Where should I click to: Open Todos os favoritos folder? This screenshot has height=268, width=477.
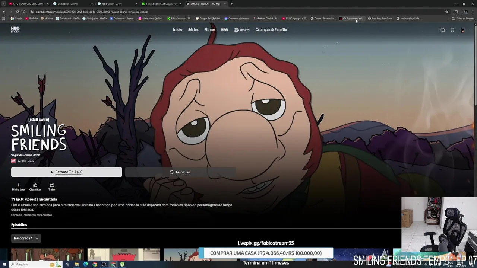coord(463,19)
